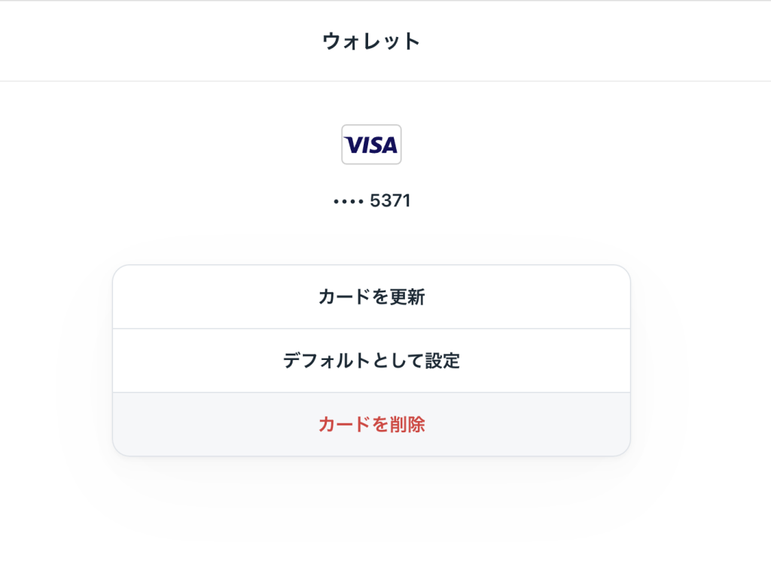Select カードを更新 in the menu
Screen dimensions: 771x561
point(371,297)
